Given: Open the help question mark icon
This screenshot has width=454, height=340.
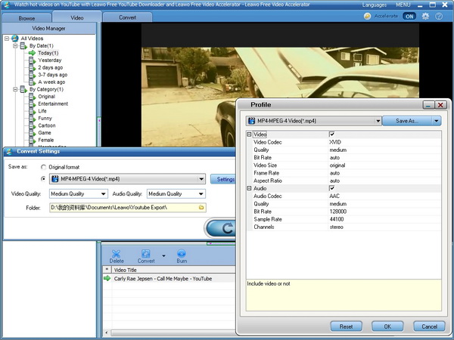Looking at the screenshot, I should [x=439, y=16].
